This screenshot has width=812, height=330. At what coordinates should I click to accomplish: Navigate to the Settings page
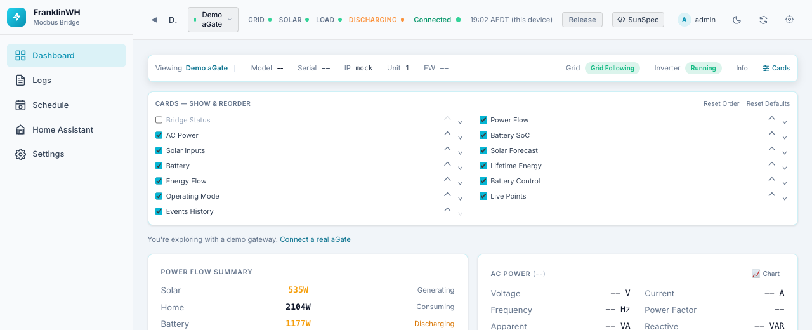point(66,154)
